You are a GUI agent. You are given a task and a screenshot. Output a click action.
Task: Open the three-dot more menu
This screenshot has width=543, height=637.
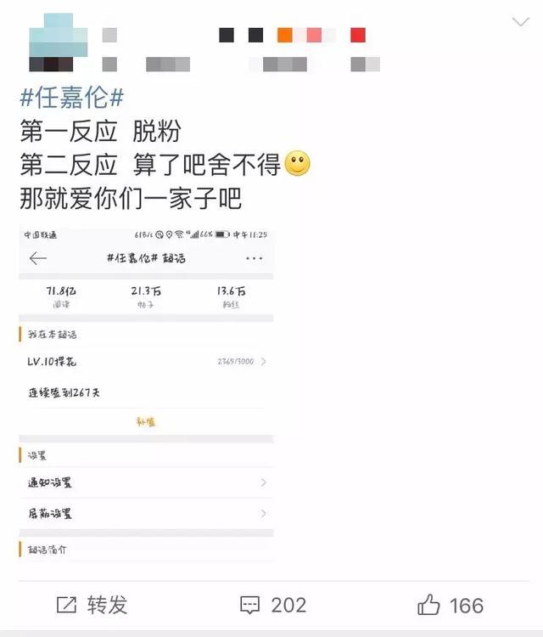click(254, 258)
